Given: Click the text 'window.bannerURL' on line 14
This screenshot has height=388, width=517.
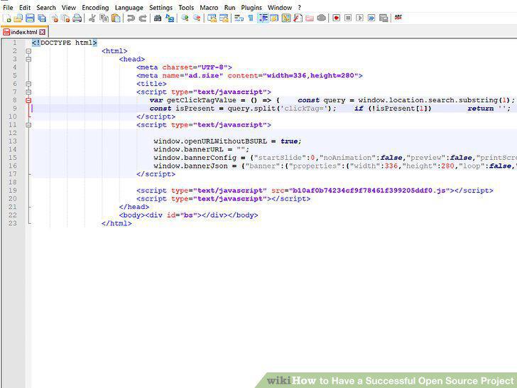Looking at the screenshot, I should pos(188,149).
